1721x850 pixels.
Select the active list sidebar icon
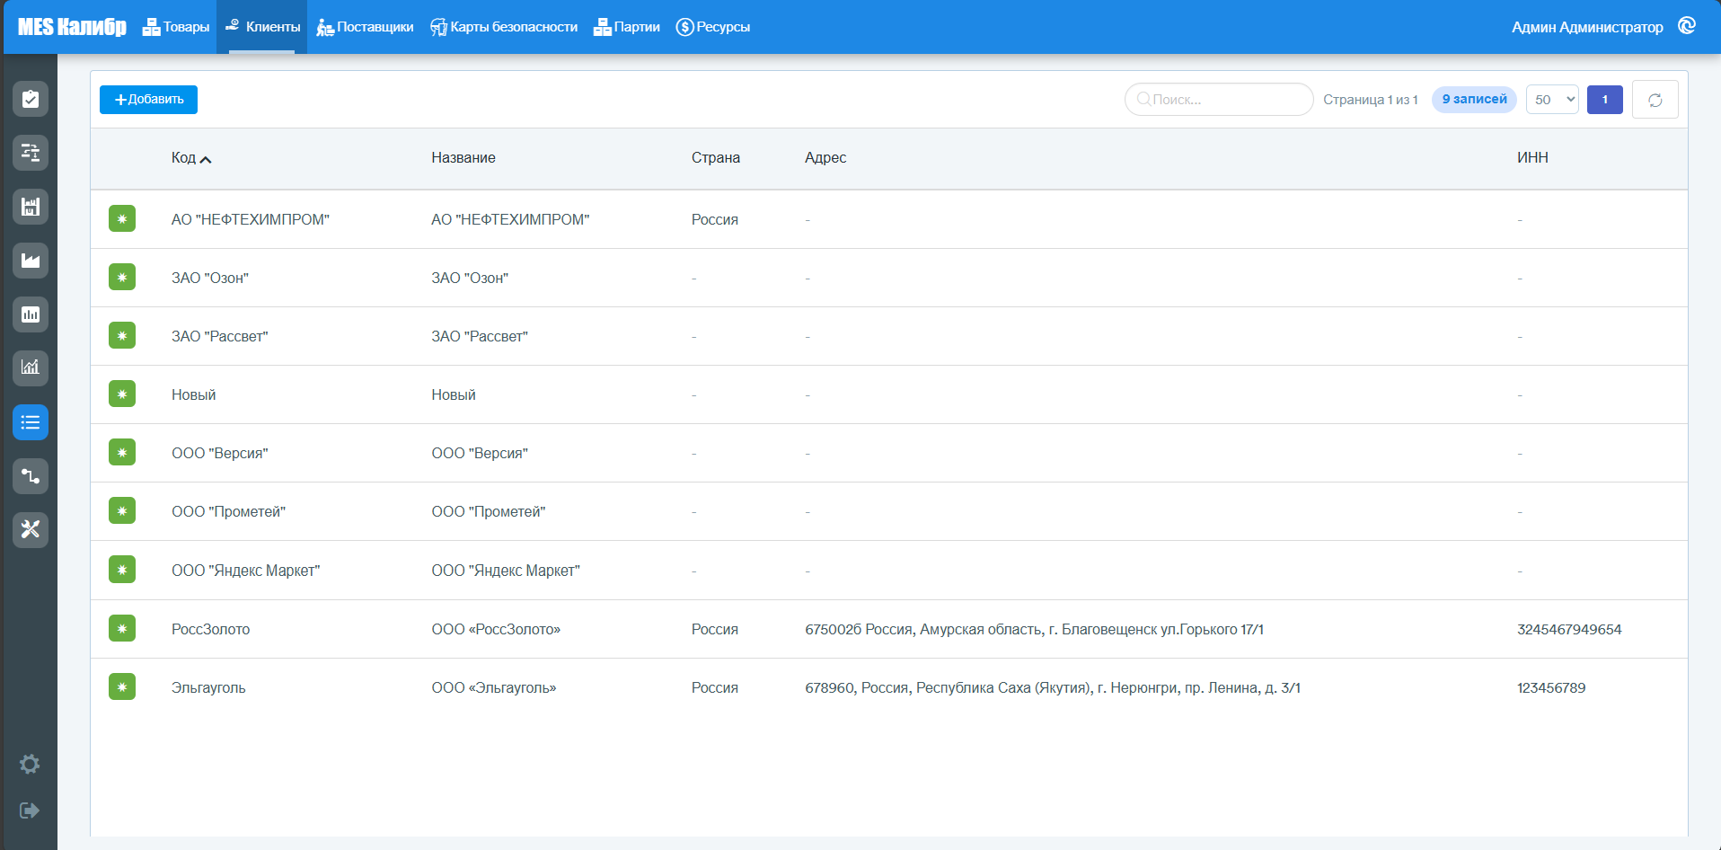[x=31, y=422]
